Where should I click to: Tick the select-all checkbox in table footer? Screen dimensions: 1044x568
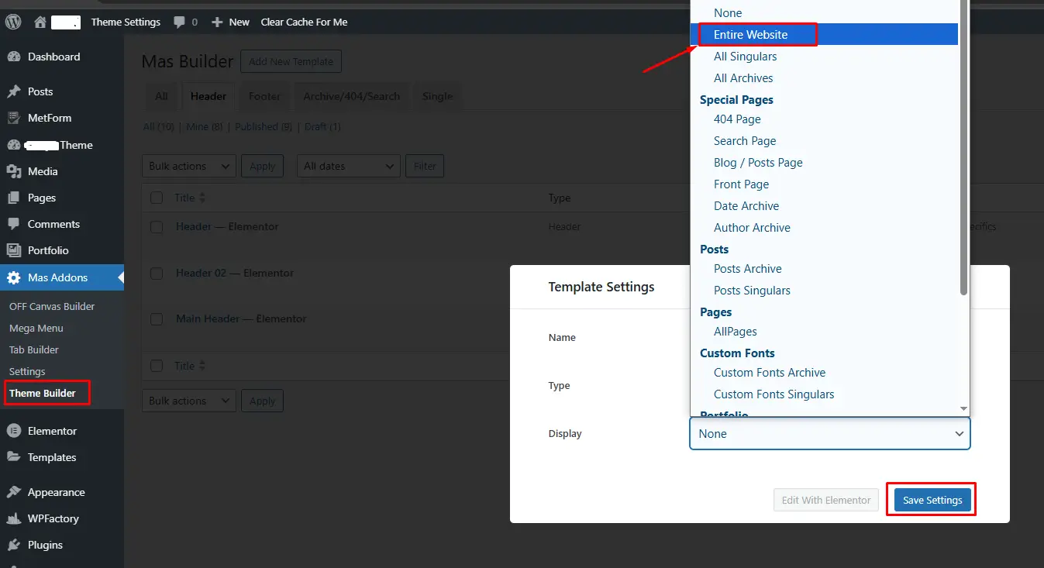[x=157, y=366]
